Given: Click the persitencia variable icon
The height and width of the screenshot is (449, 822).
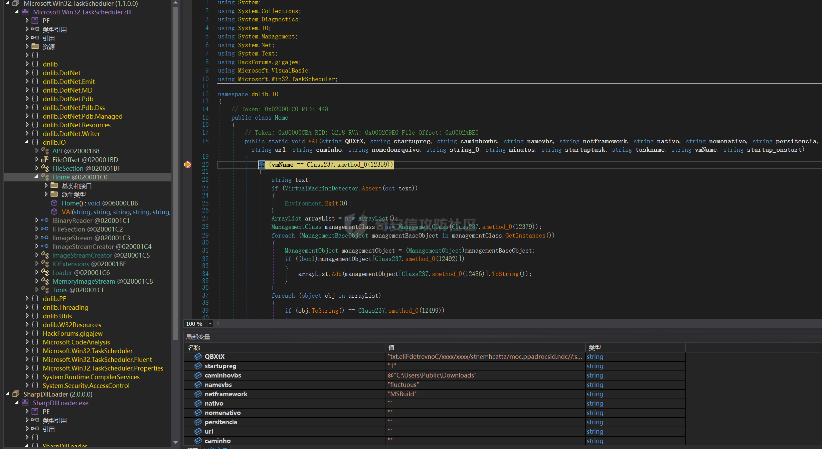Looking at the screenshot, I should (198, 422).
